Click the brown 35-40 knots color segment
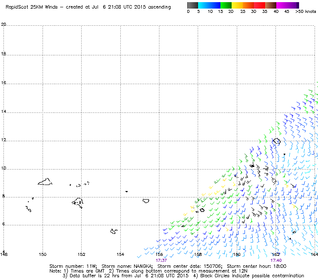This screenshot has width=318, height=279. pyautogui.click(x=271, y=5)
